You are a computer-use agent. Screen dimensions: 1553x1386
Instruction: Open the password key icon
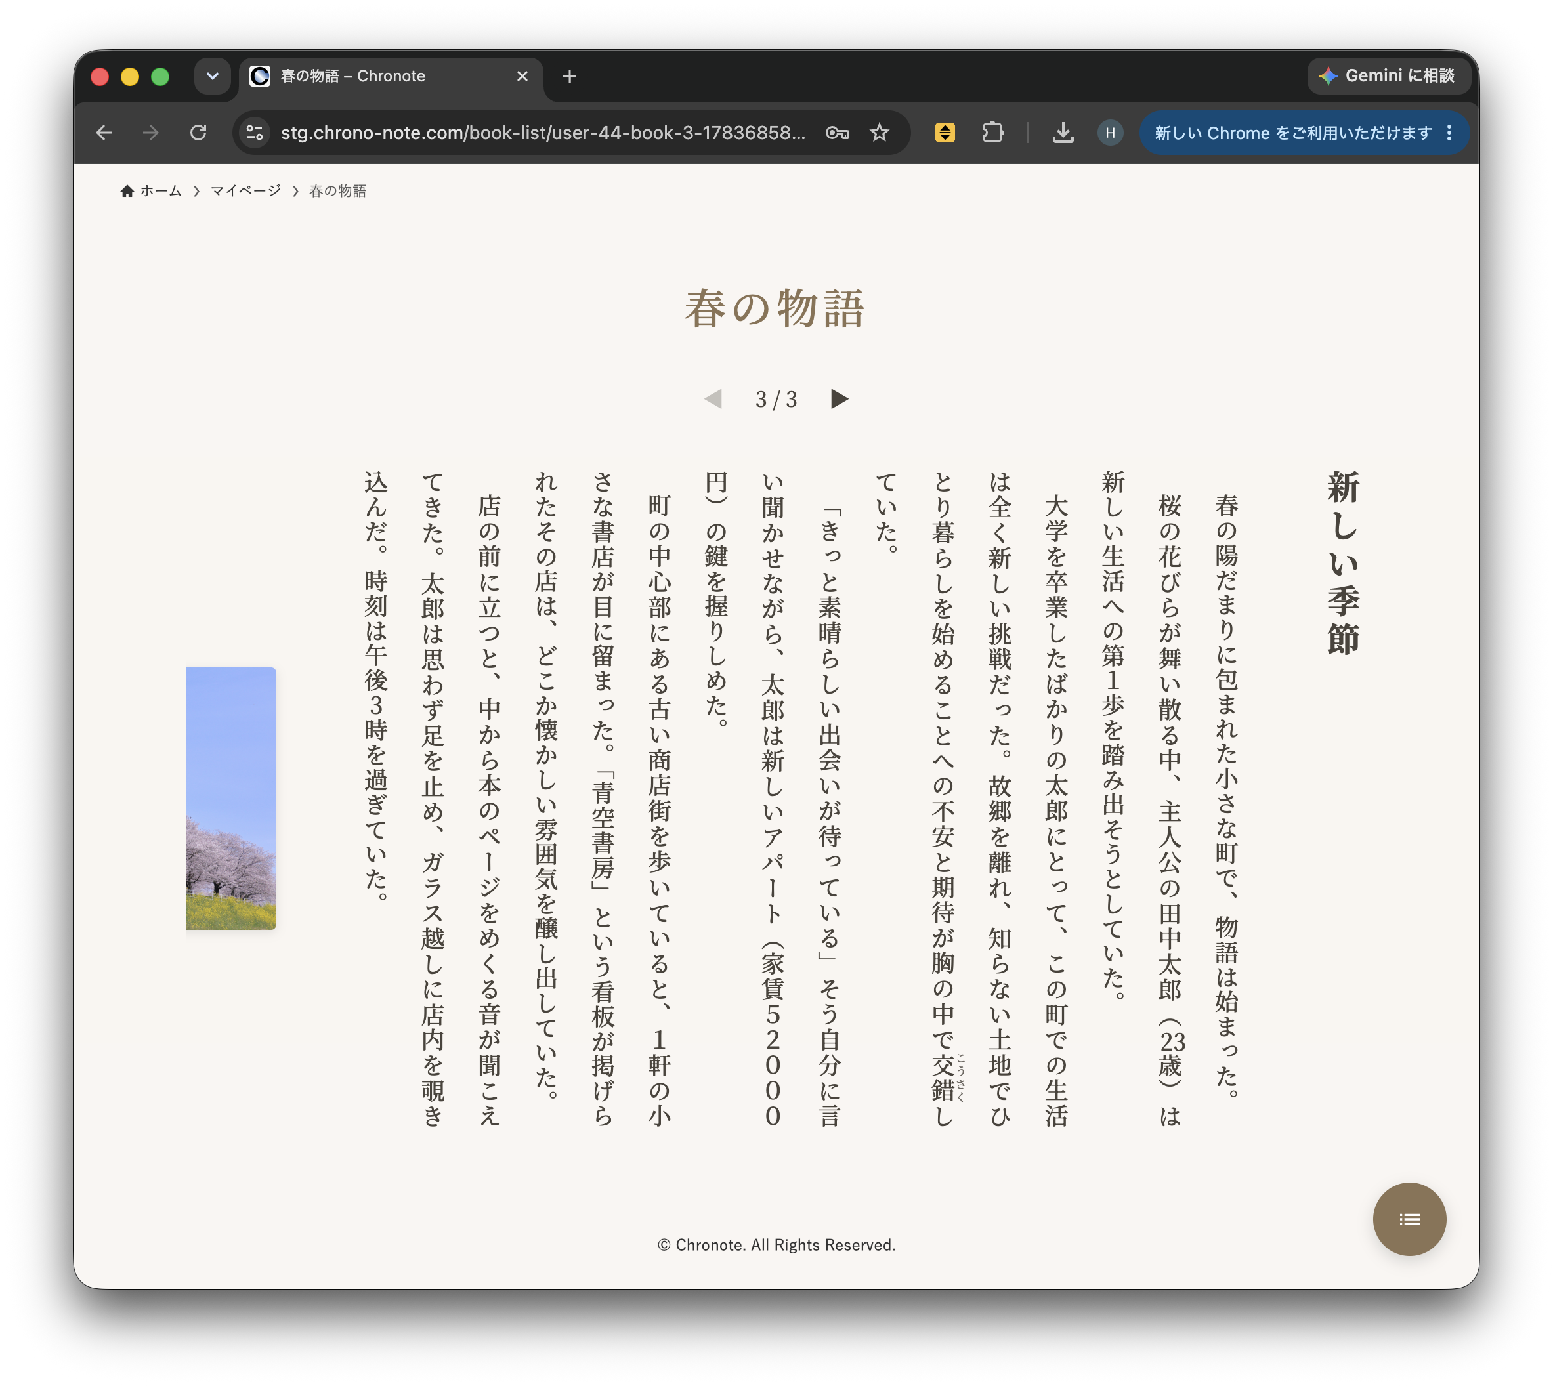click(837, 133)
